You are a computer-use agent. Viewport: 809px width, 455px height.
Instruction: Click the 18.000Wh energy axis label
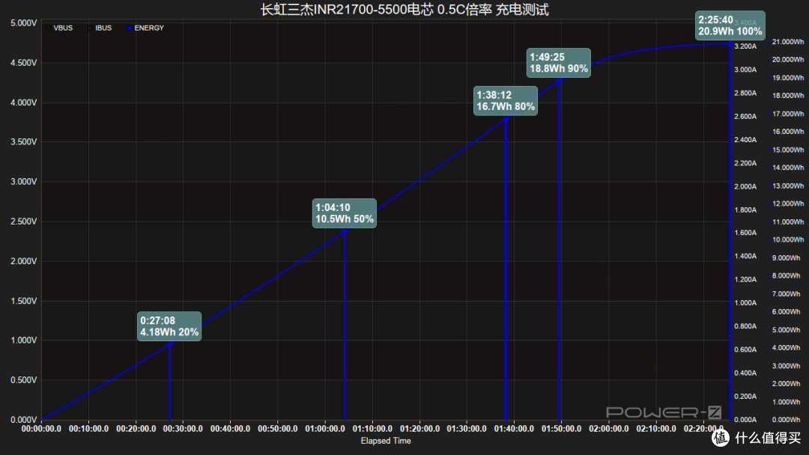pos(788,96)
